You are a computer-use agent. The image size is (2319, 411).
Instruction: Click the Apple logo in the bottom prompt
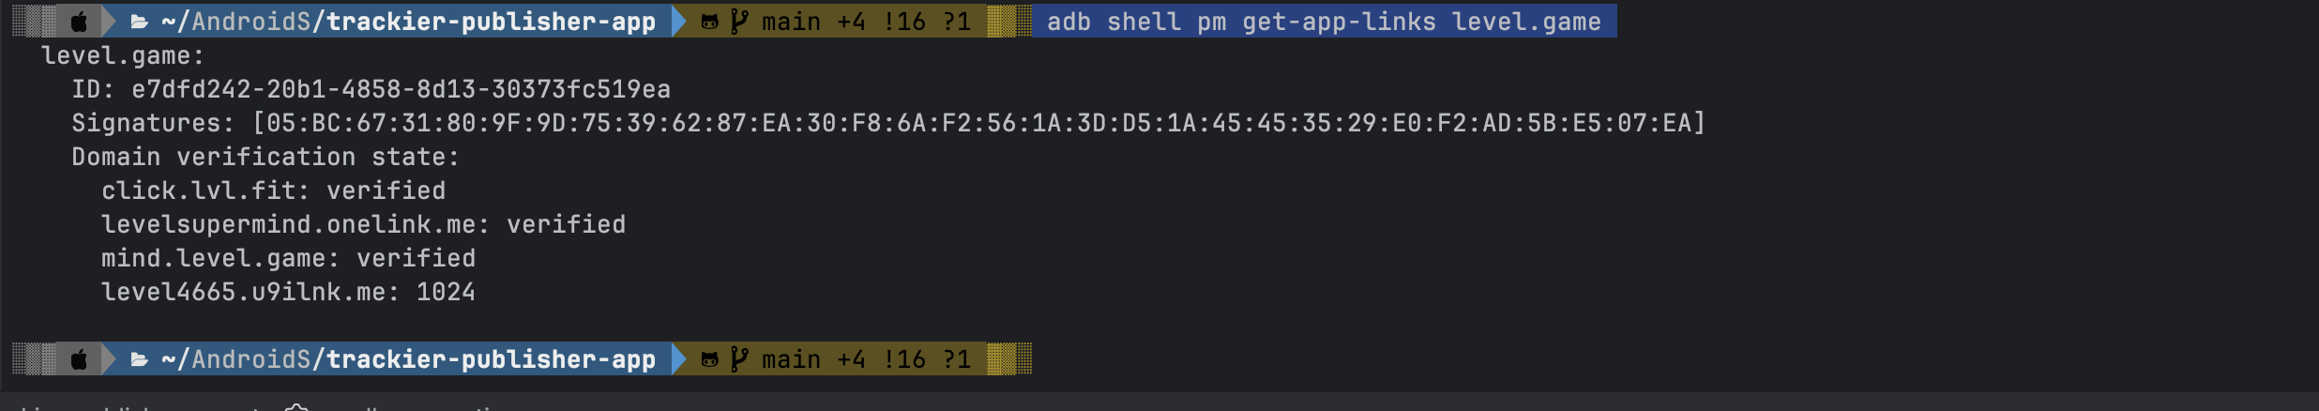[80, 359]
